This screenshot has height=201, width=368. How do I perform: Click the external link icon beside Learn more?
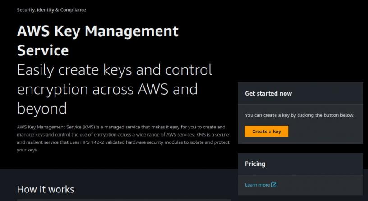pyautogui.click(x=274, y=185)
